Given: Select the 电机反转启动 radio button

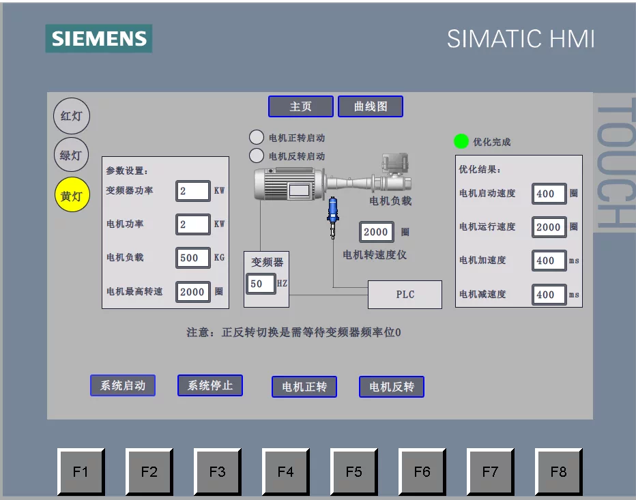Looking at the screenshot, I should [x=257, y=154].
